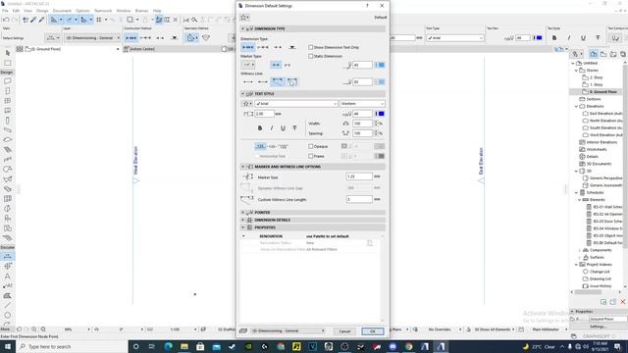This screenshot has height=353, width=628.
Task: Enable Static Dimension checkbox
Action: 310,57
